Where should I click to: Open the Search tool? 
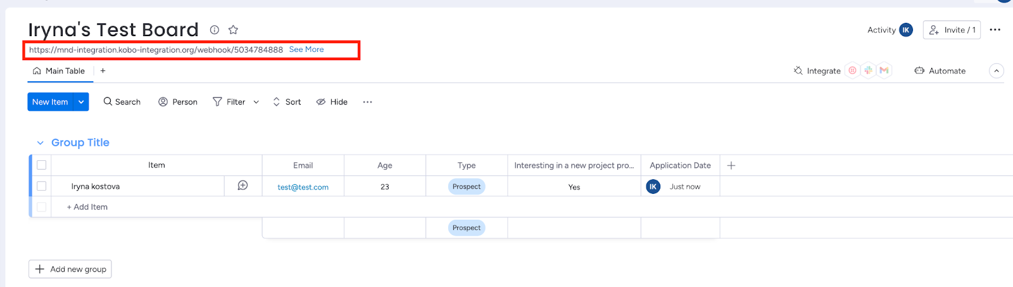point(122,102)
